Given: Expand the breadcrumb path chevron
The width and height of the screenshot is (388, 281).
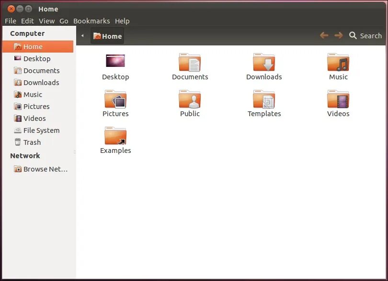Looking at the screenshot, I should pos(82,35).
